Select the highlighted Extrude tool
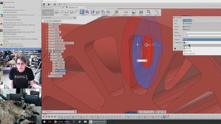 click(x=82, y=12)
